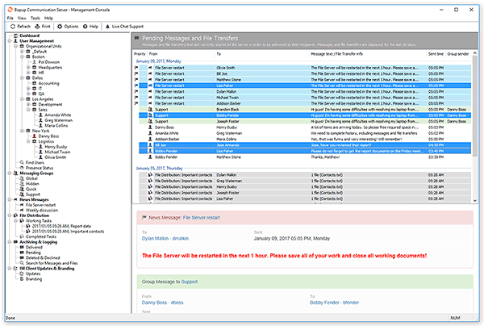Select the Quick messaging group icon

(x=22, y=189)
